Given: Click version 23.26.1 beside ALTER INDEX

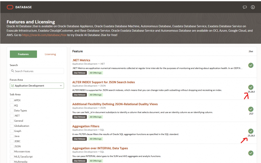Looking at the screenshot, I should tap(251, 92).
